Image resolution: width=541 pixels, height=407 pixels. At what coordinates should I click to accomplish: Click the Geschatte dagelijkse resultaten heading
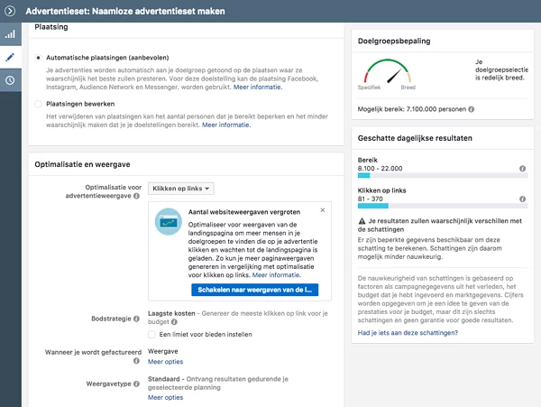415,138
